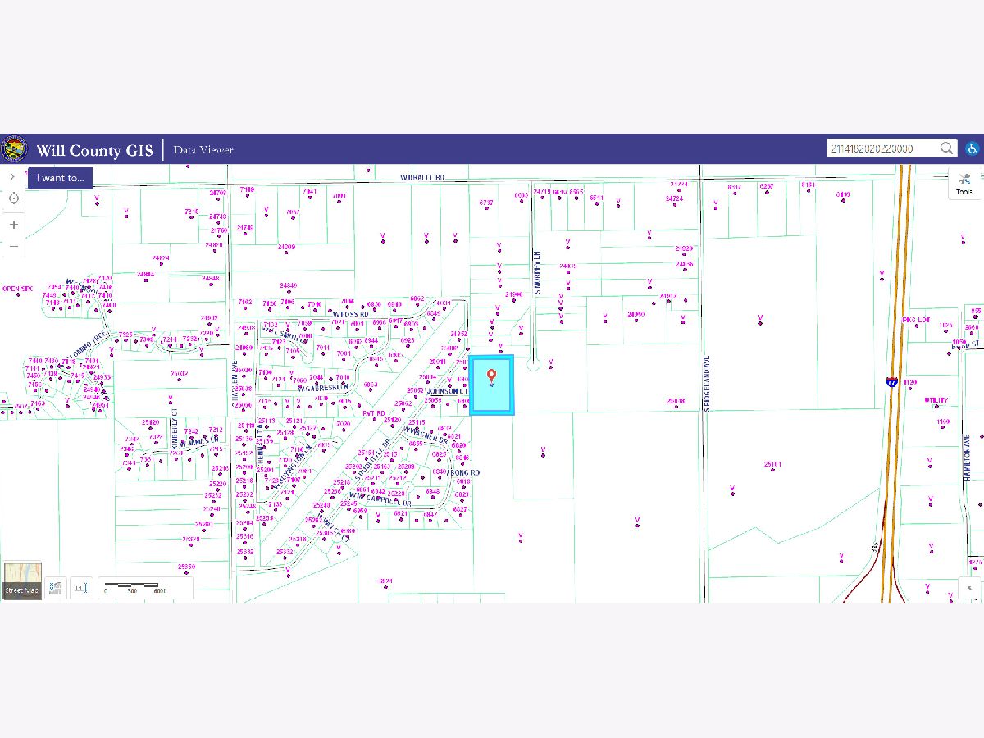This screenshot has width=984, height=738.
Task: Click the red location pin marker
Action: pos(492,377)
